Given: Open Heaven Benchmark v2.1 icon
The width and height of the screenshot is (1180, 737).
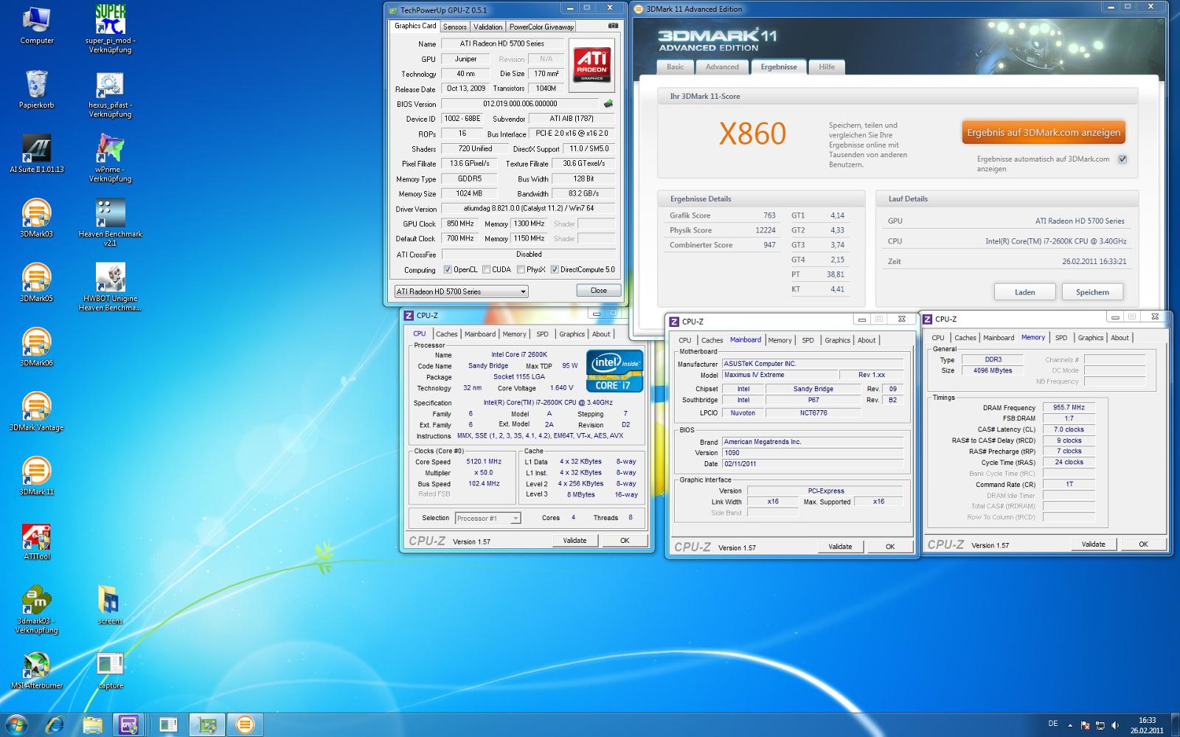Looking at the screenshot, I should 110,223.
